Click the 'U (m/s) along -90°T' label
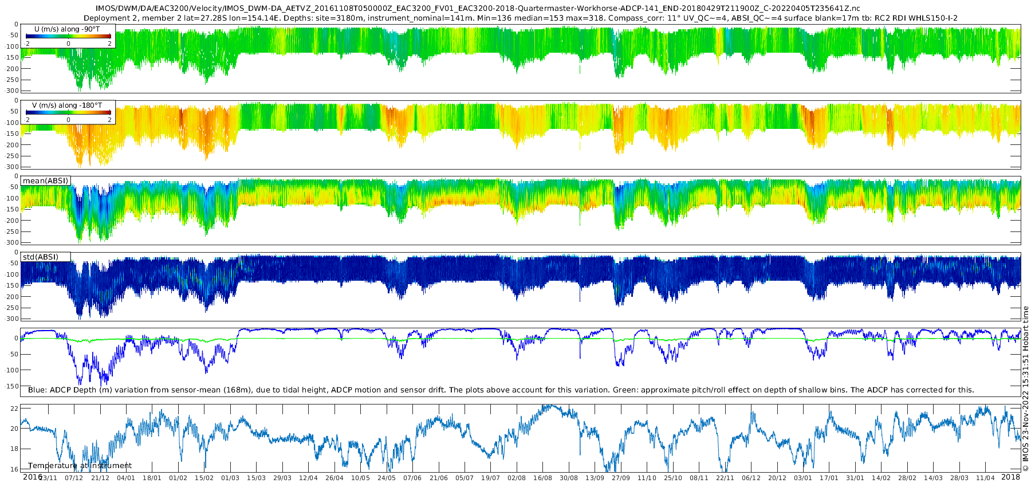This screenshot has width=1031, height=487. (67, 29)
